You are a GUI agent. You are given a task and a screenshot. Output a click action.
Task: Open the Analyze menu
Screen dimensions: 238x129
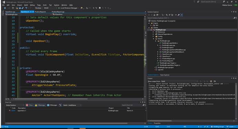pos(57,5)
